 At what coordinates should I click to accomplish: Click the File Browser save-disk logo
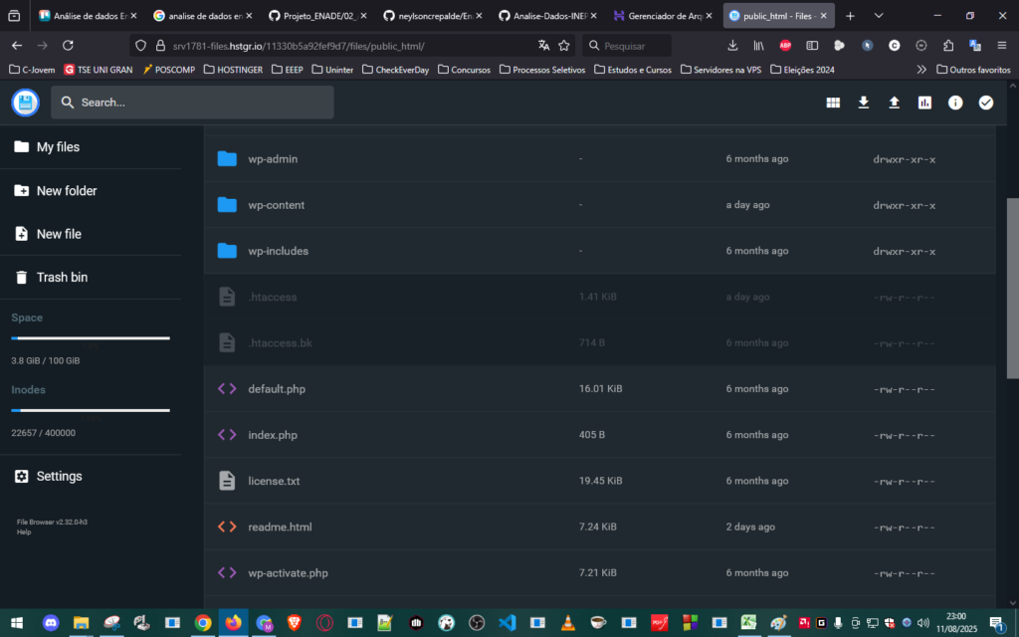click(26, 103)
